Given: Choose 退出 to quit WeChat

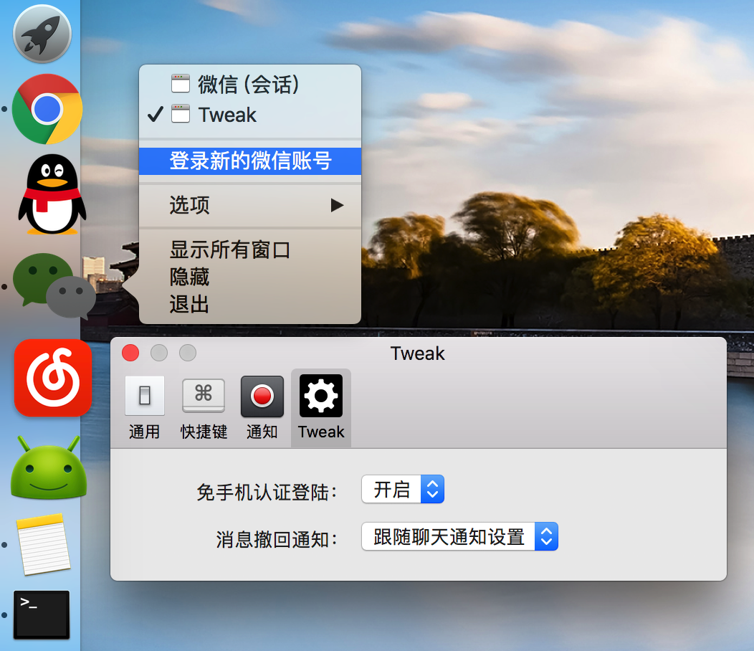Looking at the screenshot, I should pyautogui.click(x=250, y=305).
